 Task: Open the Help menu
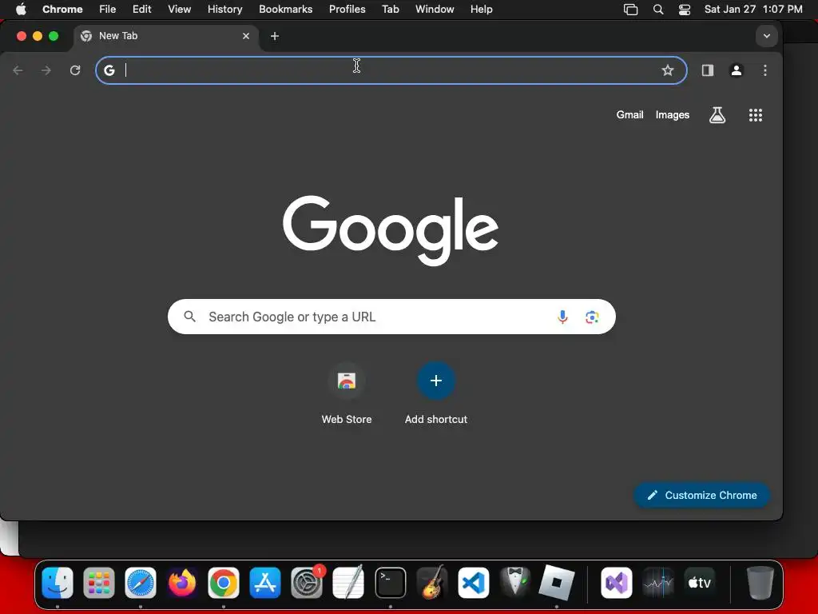click(x=481, y=10)
